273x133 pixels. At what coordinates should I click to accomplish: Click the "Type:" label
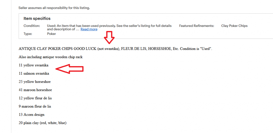point(28,34)
